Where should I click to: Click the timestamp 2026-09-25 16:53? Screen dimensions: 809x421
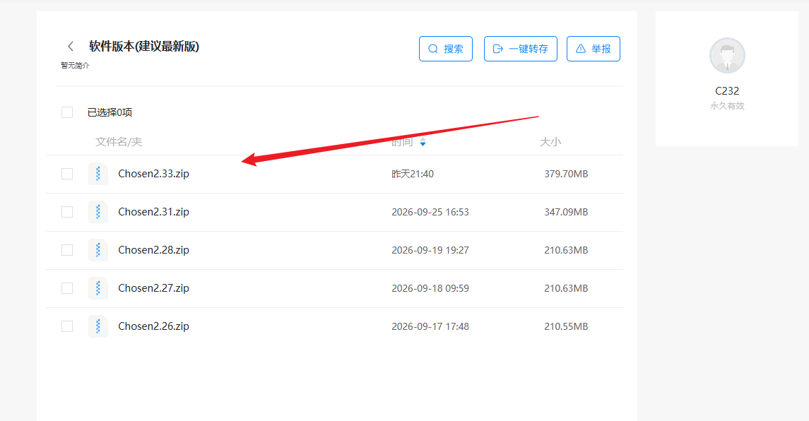430,212
